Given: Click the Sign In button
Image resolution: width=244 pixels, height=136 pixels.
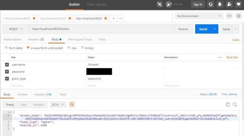Looking at the screenshot, I should [x=198, y=5].
